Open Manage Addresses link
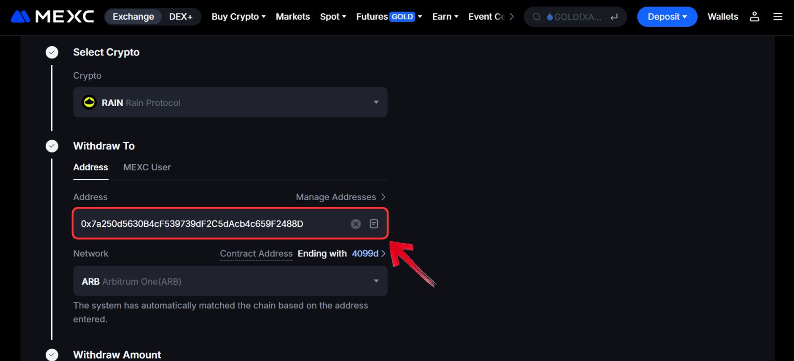The height and width of the screenshot is (361, 794). coord(340,197)
